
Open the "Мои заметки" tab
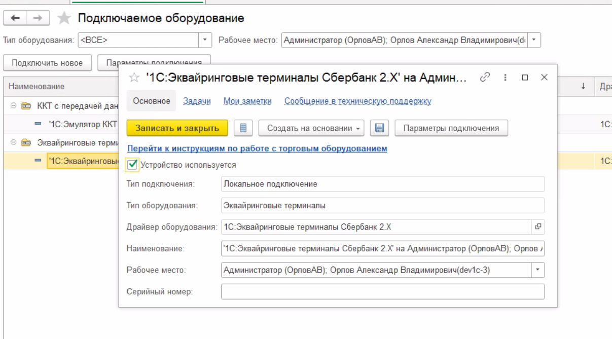click(247, 101)
